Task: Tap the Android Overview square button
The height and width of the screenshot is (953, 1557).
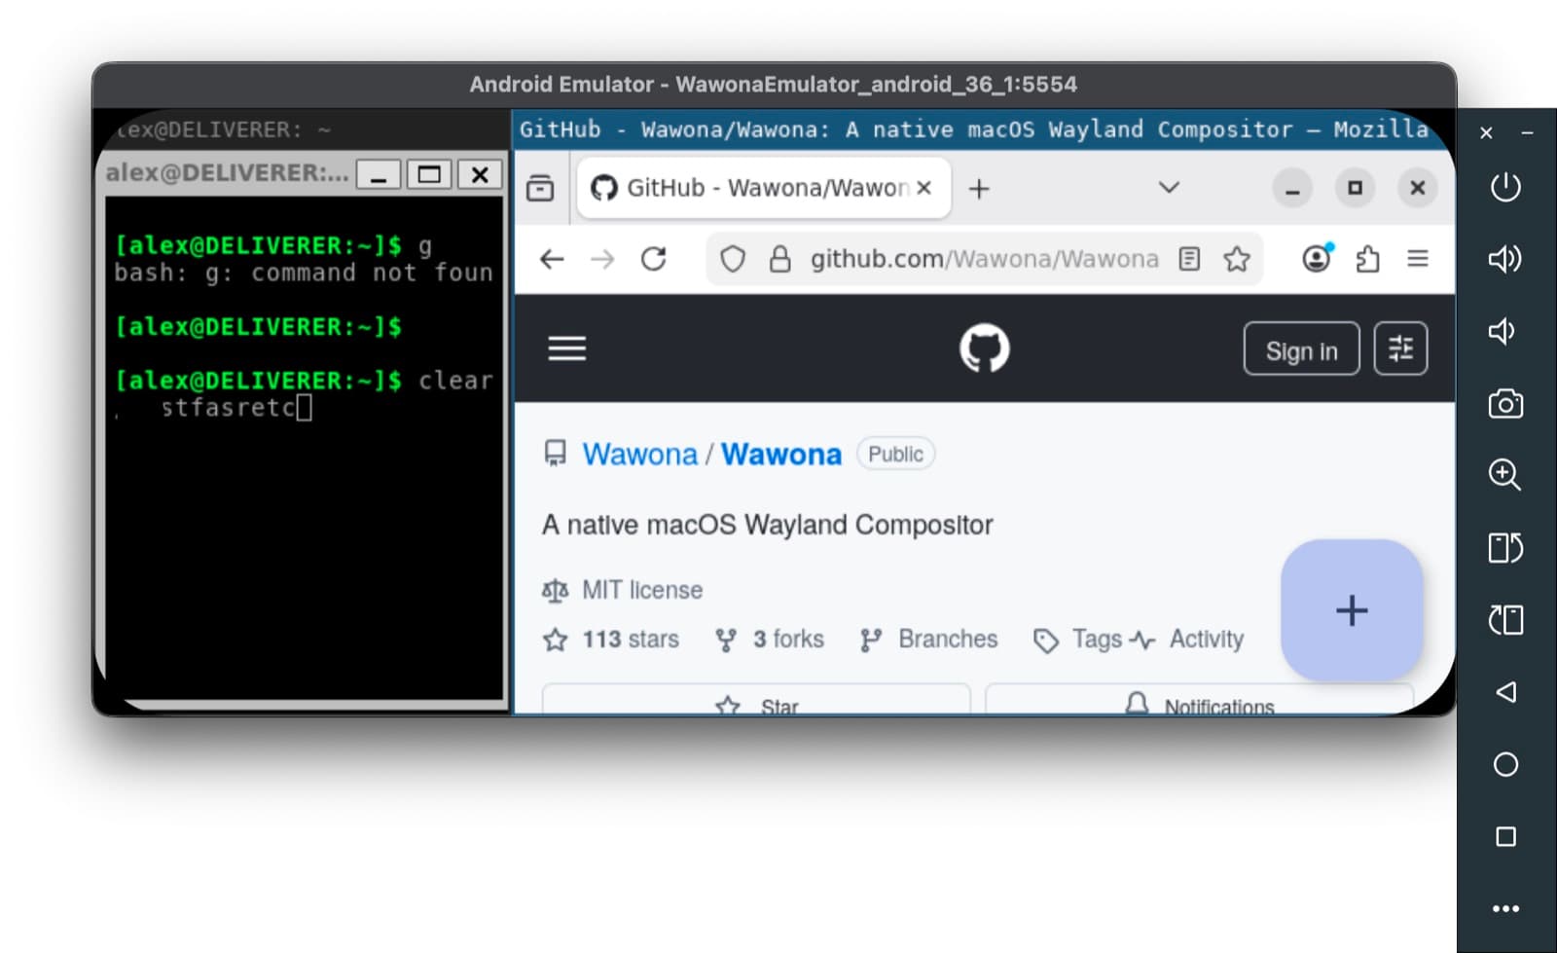Action: point(1505,836)
